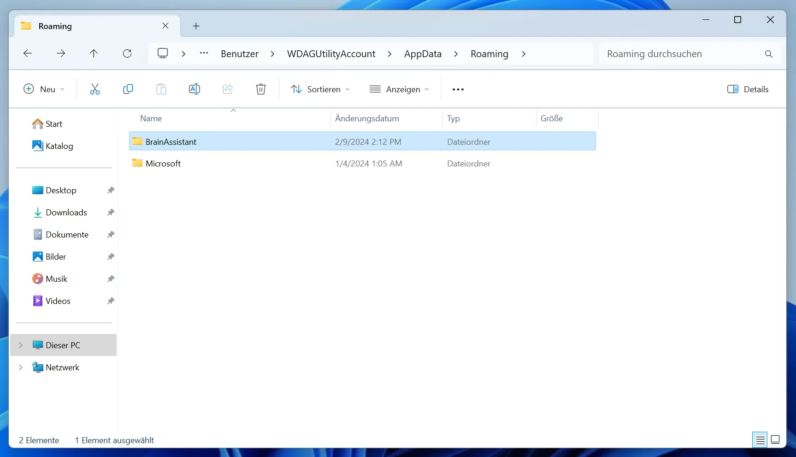Switch to details list view in the status bar
Image resolution: width=796 pixels, height=457 pixels.
coord(760,440)
